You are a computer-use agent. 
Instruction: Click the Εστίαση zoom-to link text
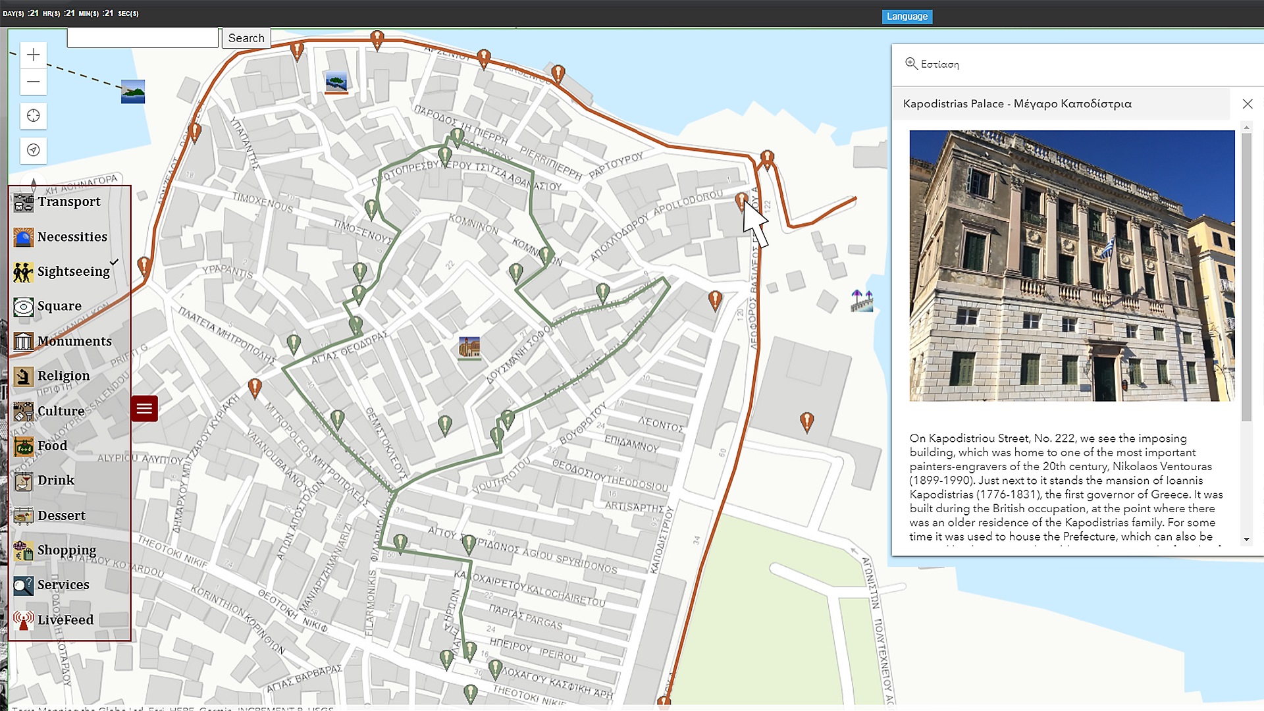940,65
